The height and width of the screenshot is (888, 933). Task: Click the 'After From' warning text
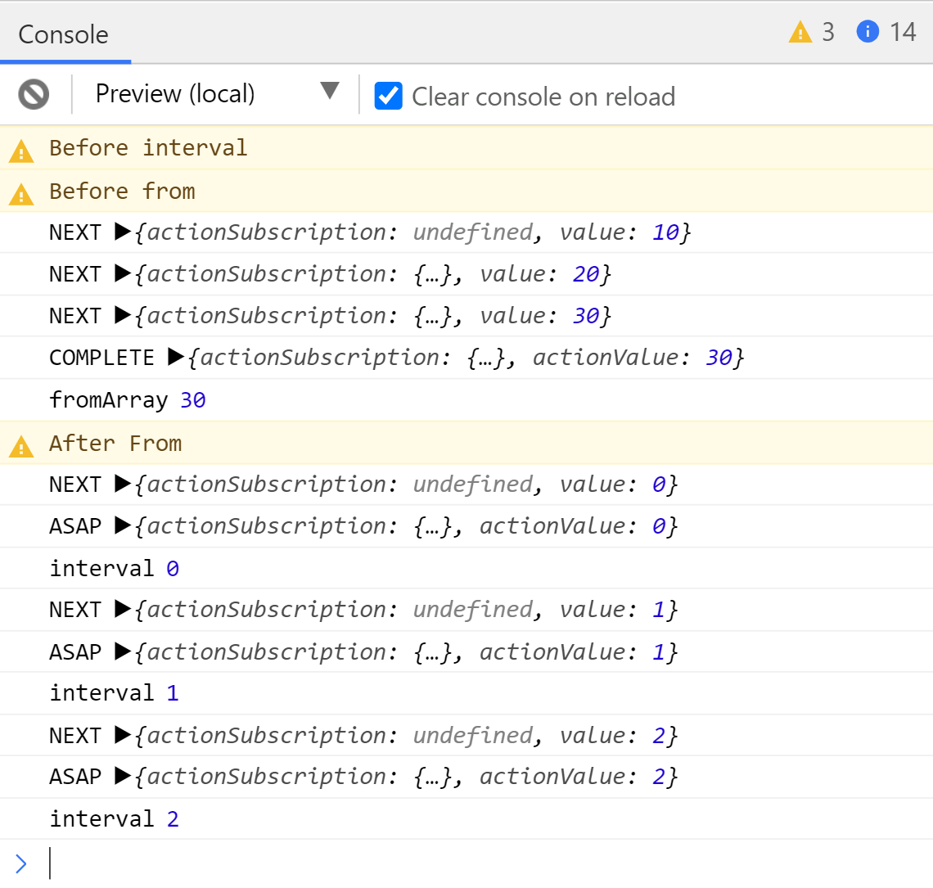pos(115,444)
